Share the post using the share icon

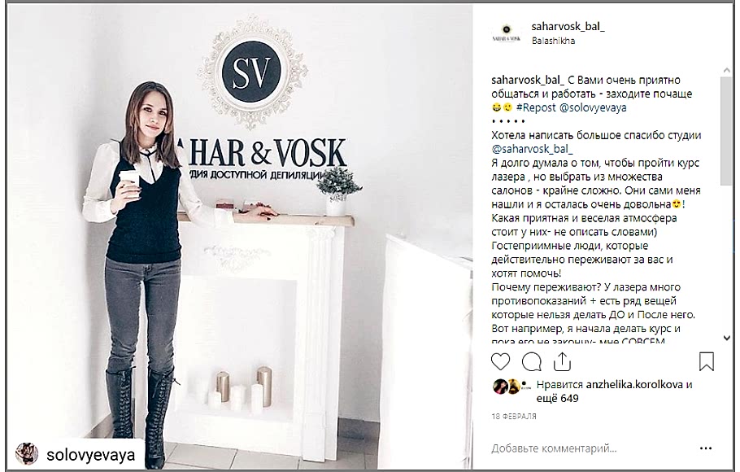(562, 362)
